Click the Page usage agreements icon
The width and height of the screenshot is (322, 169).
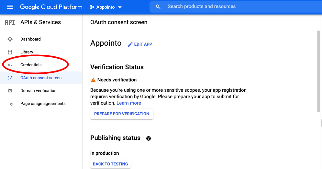[10, 104]
